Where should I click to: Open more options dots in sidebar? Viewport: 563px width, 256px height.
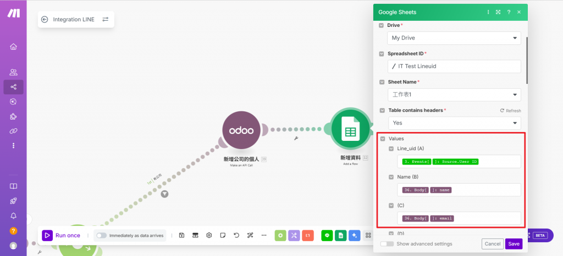[x=13, y=145]
